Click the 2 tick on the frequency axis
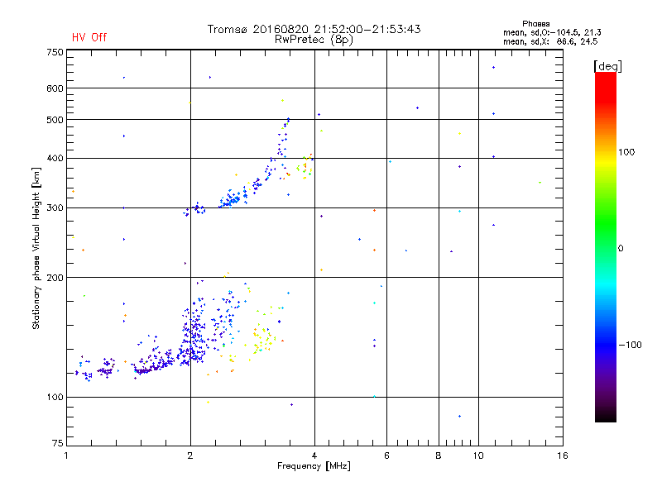Image resolution: width=662 pixels, height=496 pixels. [190, 455]
